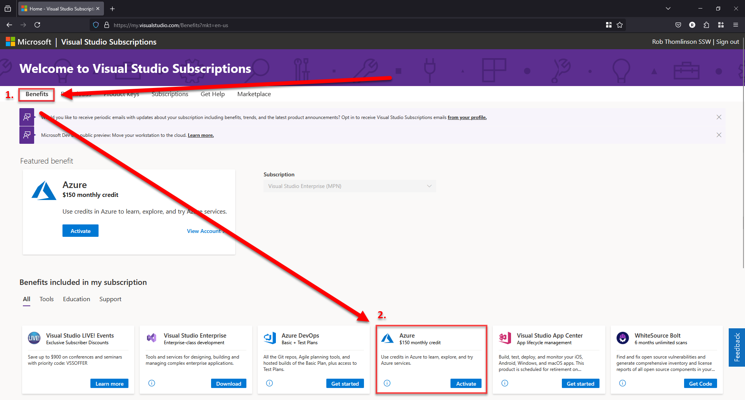Image resolution: width=745 pixels, height=400 pixels.
Task: Dismiss the Microsoft Dev Box notification
Action: click(719, 135)
